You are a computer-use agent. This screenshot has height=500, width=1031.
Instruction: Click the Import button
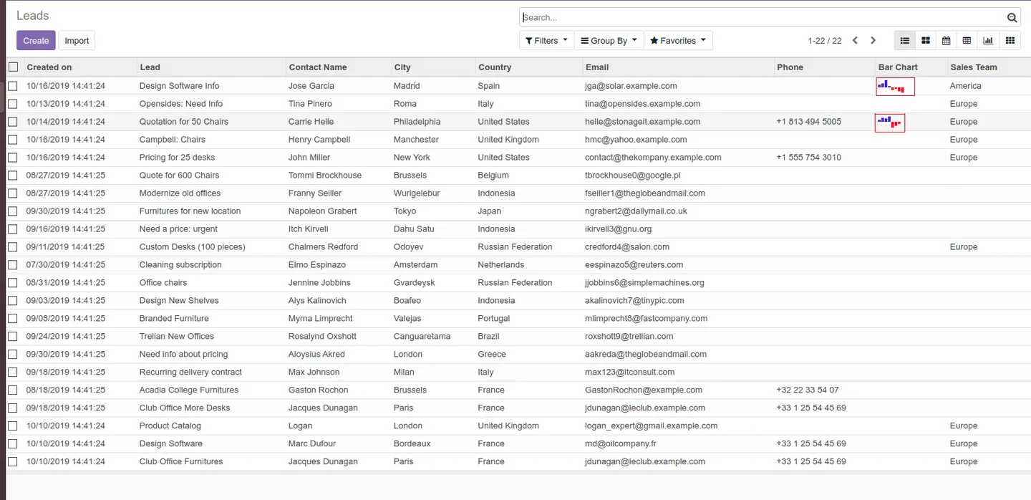click(x=77, y=41)
